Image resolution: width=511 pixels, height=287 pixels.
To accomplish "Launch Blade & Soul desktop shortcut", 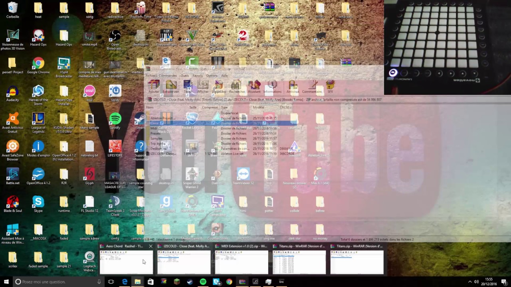I will [13, 204].
